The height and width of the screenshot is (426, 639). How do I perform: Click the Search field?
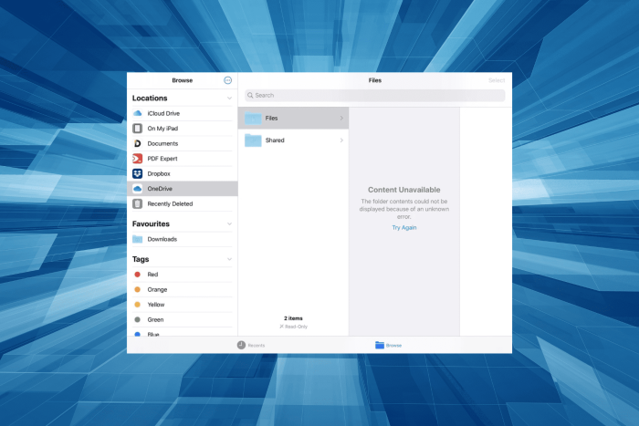(x=375, y=95)
